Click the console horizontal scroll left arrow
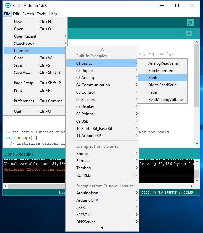 [5, 186]
